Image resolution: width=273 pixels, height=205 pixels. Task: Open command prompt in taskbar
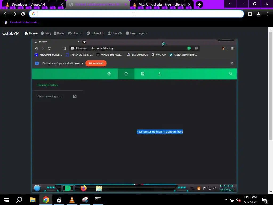(x=98, y=200)
